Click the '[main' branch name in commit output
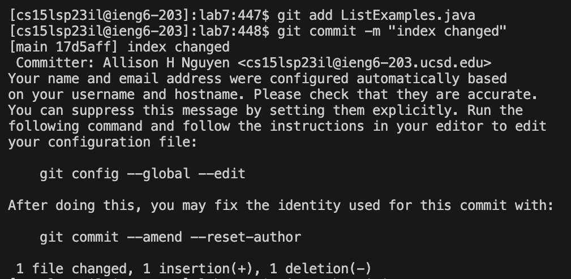The width and height of the screenshot is (571, 279). [28, 47]
